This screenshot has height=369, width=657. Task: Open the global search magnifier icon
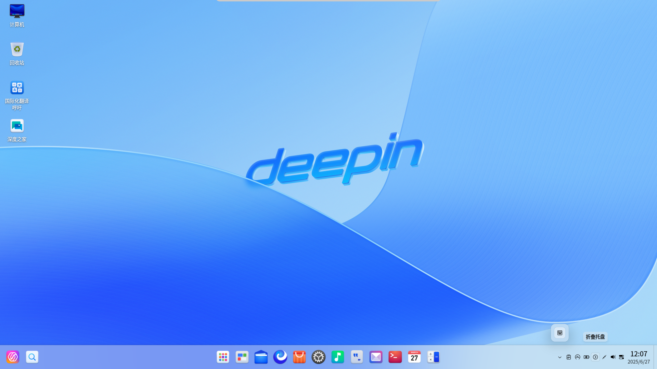click(x=32, y=357)
